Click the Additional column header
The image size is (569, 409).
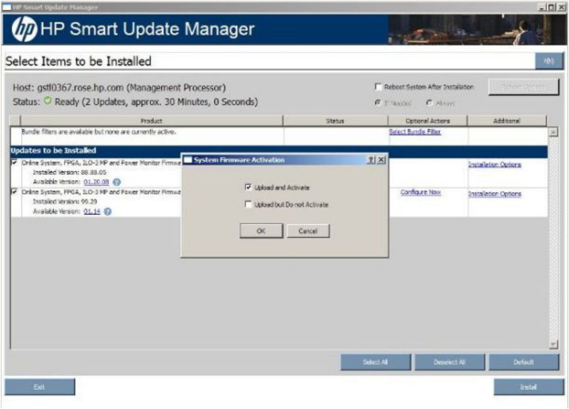(507, 121)
